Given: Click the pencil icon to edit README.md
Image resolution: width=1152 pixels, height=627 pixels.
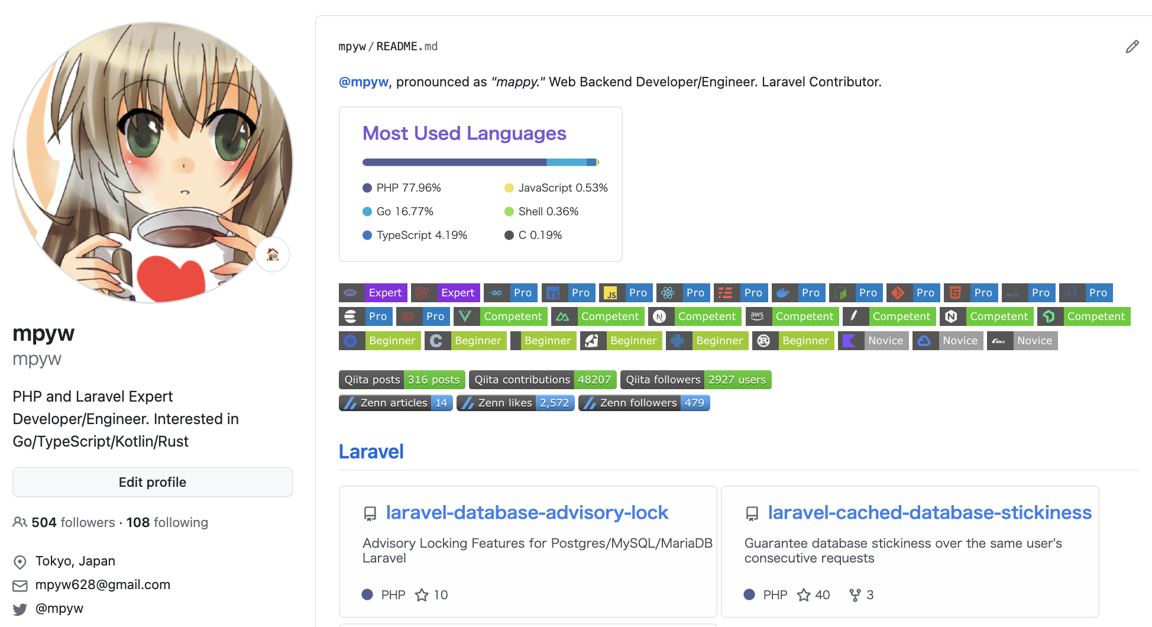Looking at the screenshot, I should click(x=1132, y=47).
